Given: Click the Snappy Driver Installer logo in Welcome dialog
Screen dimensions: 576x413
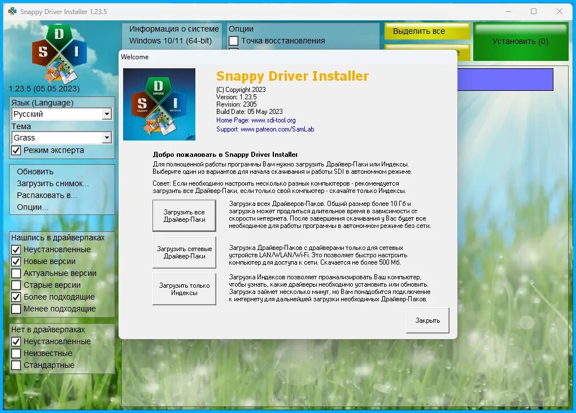Looking at the screenshot, I should tap(159, 104).
